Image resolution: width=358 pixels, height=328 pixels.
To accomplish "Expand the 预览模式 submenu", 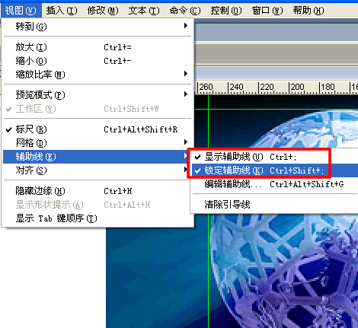I will tap(97, 95).
